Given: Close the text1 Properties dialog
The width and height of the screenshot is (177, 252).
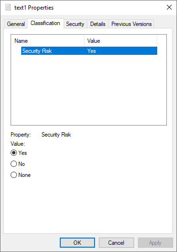Looking at the screenshot, I should pos(169,7).
